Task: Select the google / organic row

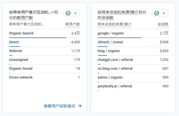Action: [133, 33]
